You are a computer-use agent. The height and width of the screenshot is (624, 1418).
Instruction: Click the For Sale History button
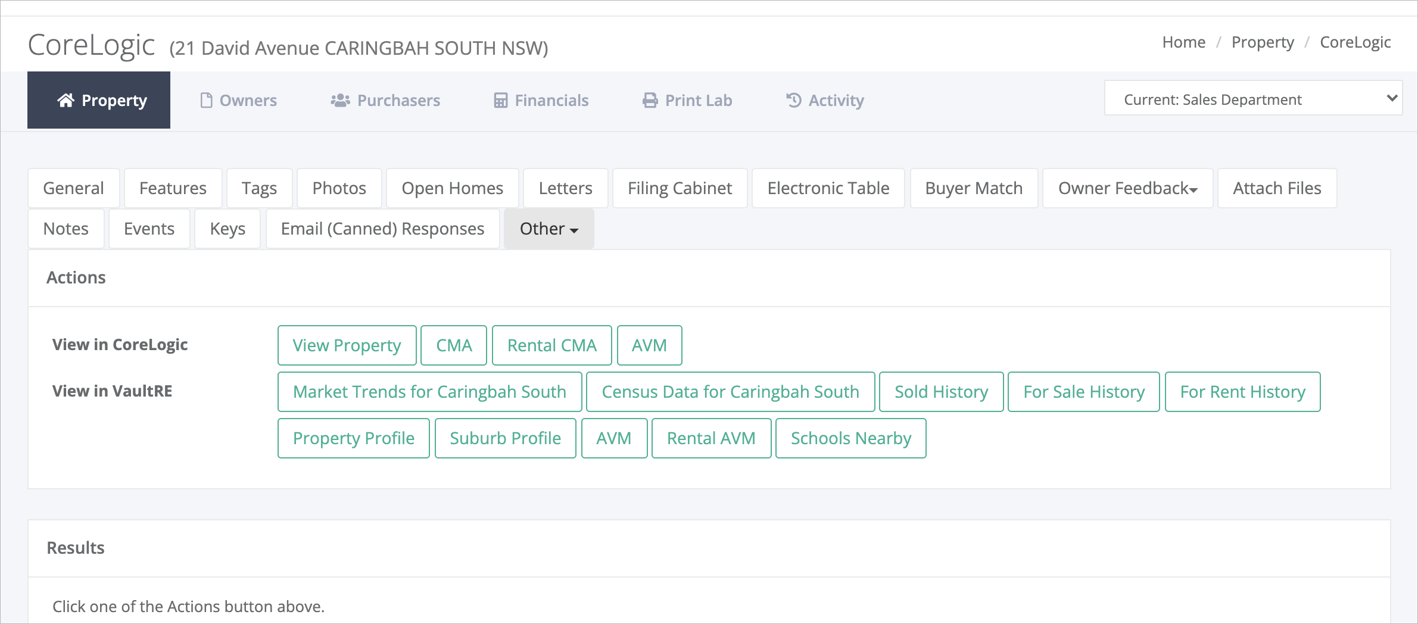tap(1084, 392)
